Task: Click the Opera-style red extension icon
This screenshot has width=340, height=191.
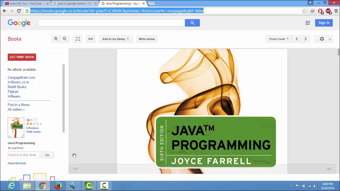Action: click(320, 11)
